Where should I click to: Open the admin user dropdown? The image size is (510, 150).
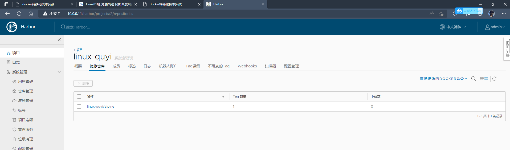tap(495, 27)
